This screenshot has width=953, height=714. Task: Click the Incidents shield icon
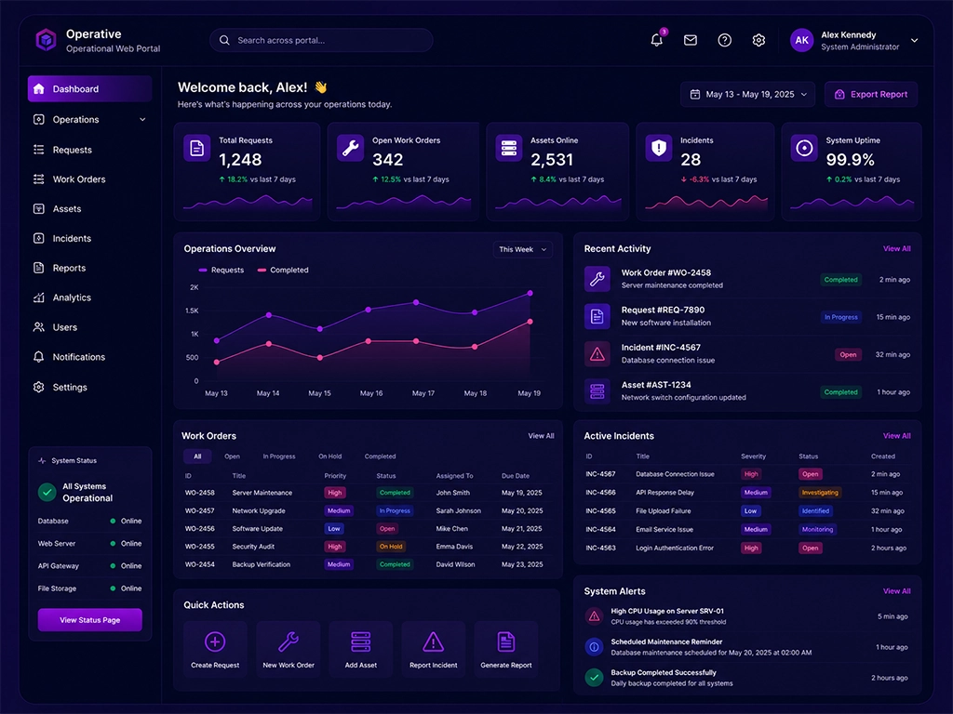point(659,148)
